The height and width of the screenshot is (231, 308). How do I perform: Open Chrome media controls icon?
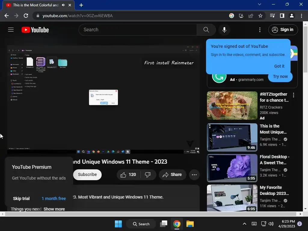(x=272, y=16)
